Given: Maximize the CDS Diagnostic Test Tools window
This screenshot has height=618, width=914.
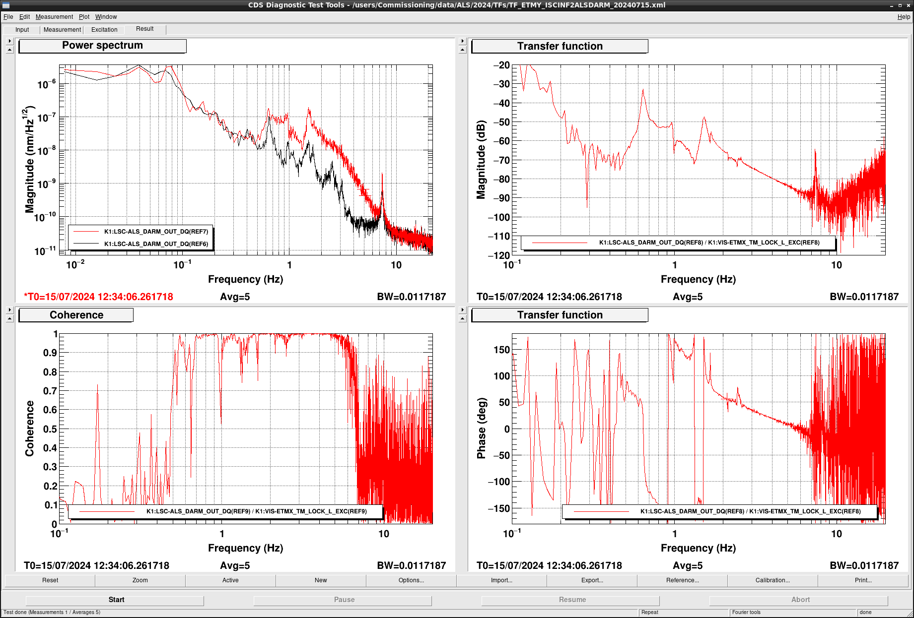Looking at the screenshot, I should click(900, 5).
